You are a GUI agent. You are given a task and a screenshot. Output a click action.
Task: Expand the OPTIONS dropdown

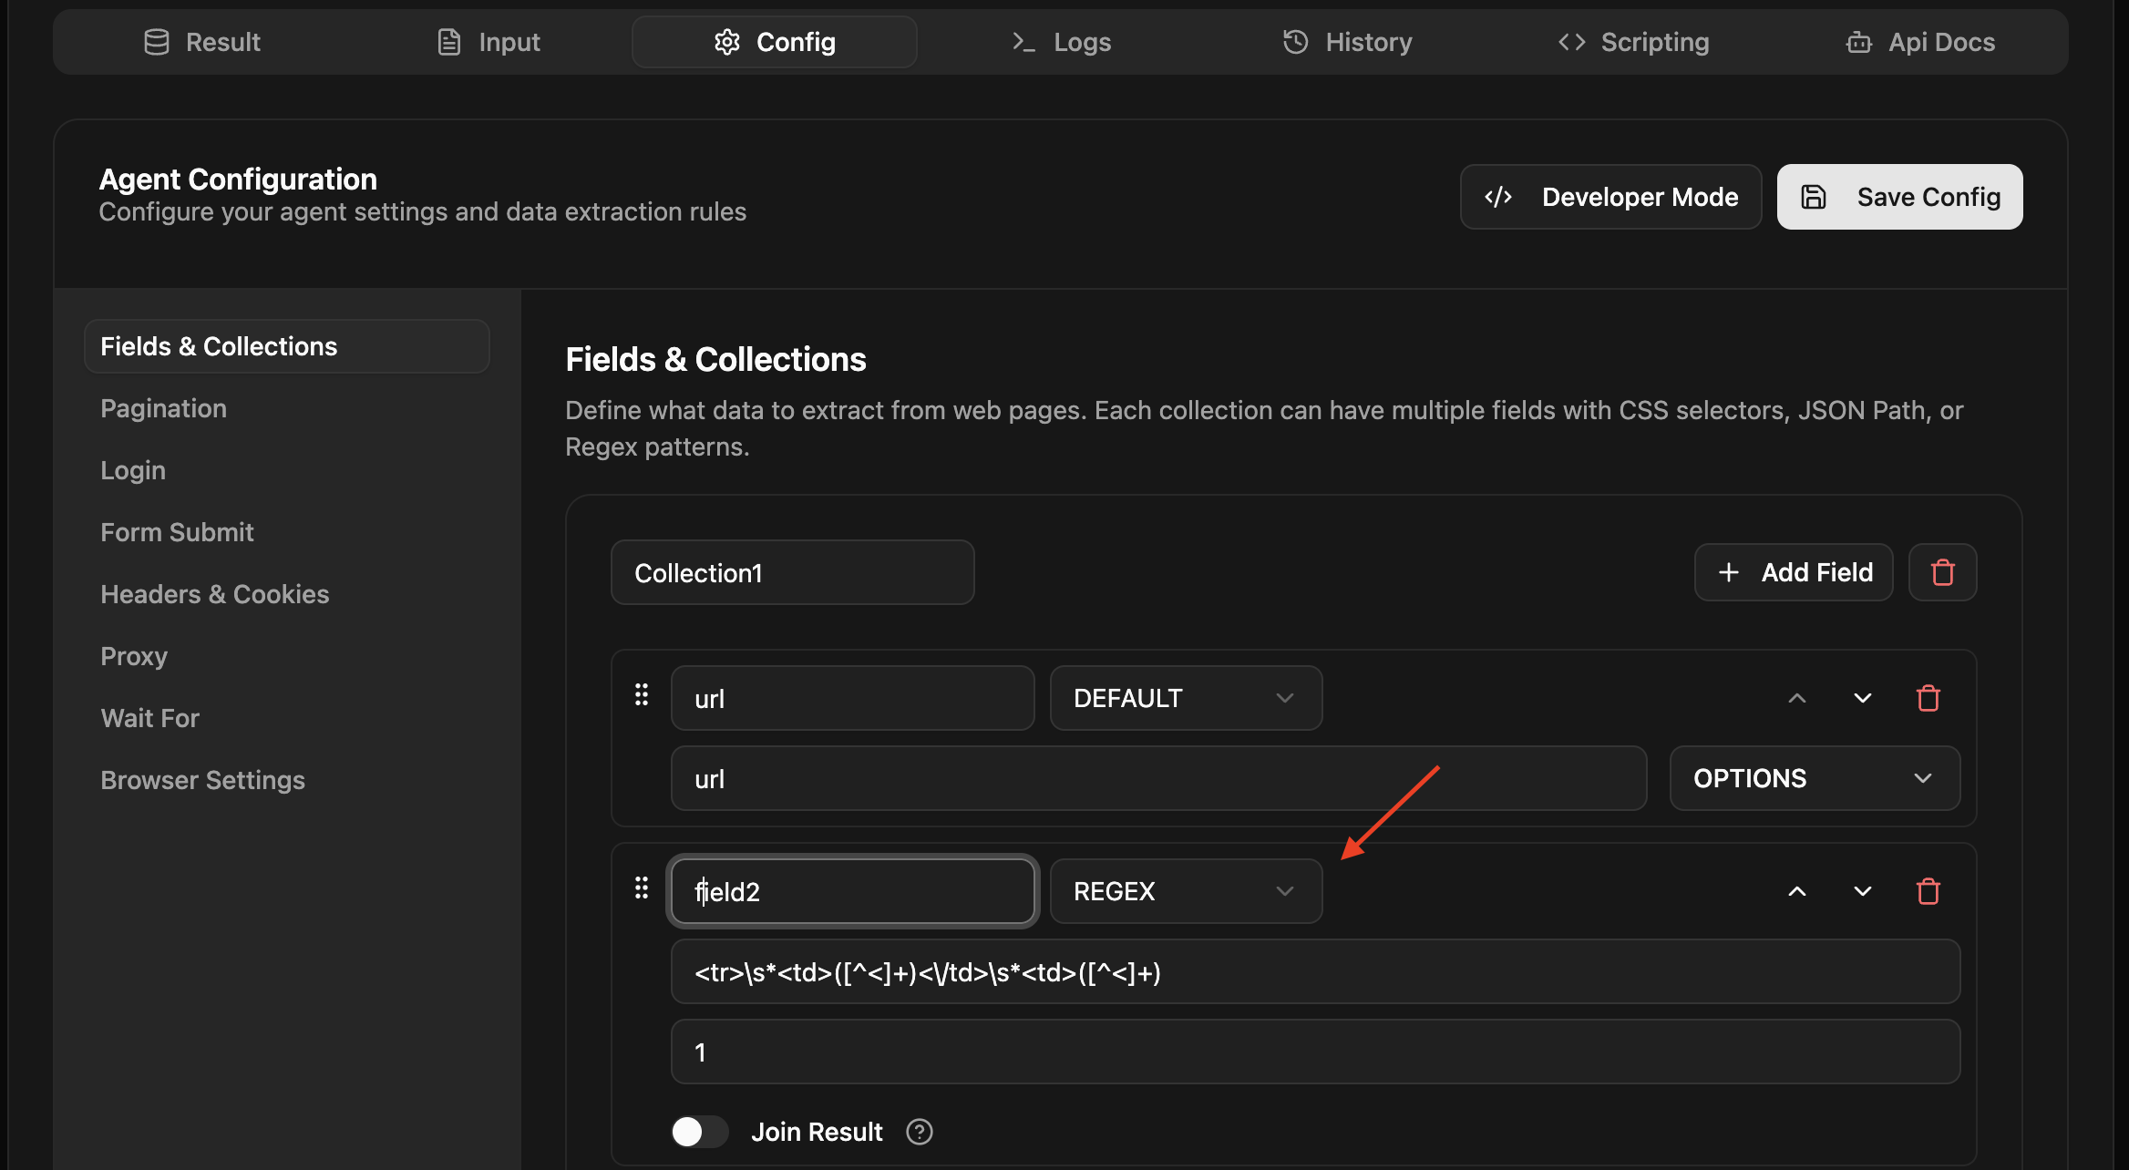coord(1814,778)
